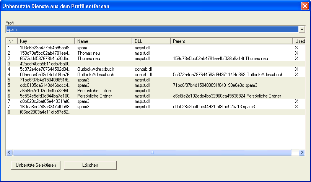
Task: Click the Profil combo box showing spam
Action: point(155,29)
